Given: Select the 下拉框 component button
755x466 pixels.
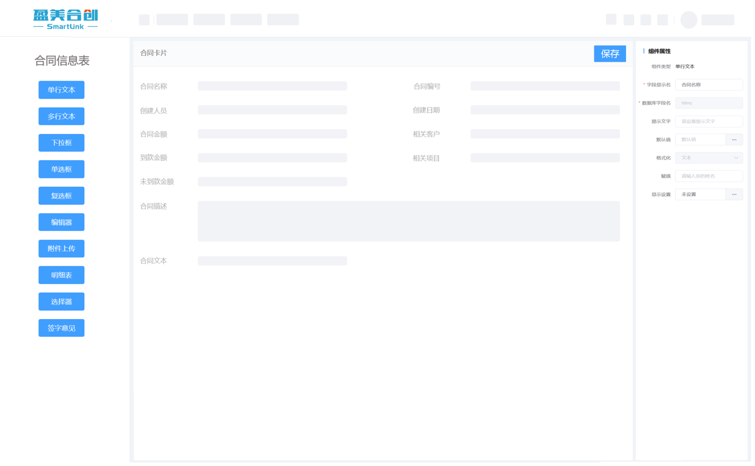Looking at the screenshot, I should click(62, 143).
